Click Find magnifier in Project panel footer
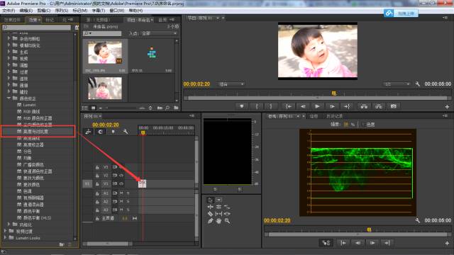 pyautogui.click(x=167, y=108)
